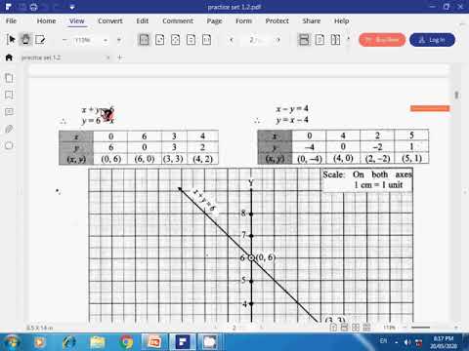Open the attachments paperclip panel
The height and width of the screenshot is (351, 469).
point(9,129)
